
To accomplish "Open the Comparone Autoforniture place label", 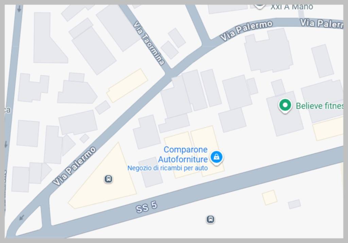I will [183, 154].
